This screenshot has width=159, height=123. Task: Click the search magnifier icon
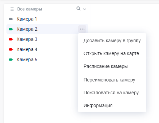point(78,8)
